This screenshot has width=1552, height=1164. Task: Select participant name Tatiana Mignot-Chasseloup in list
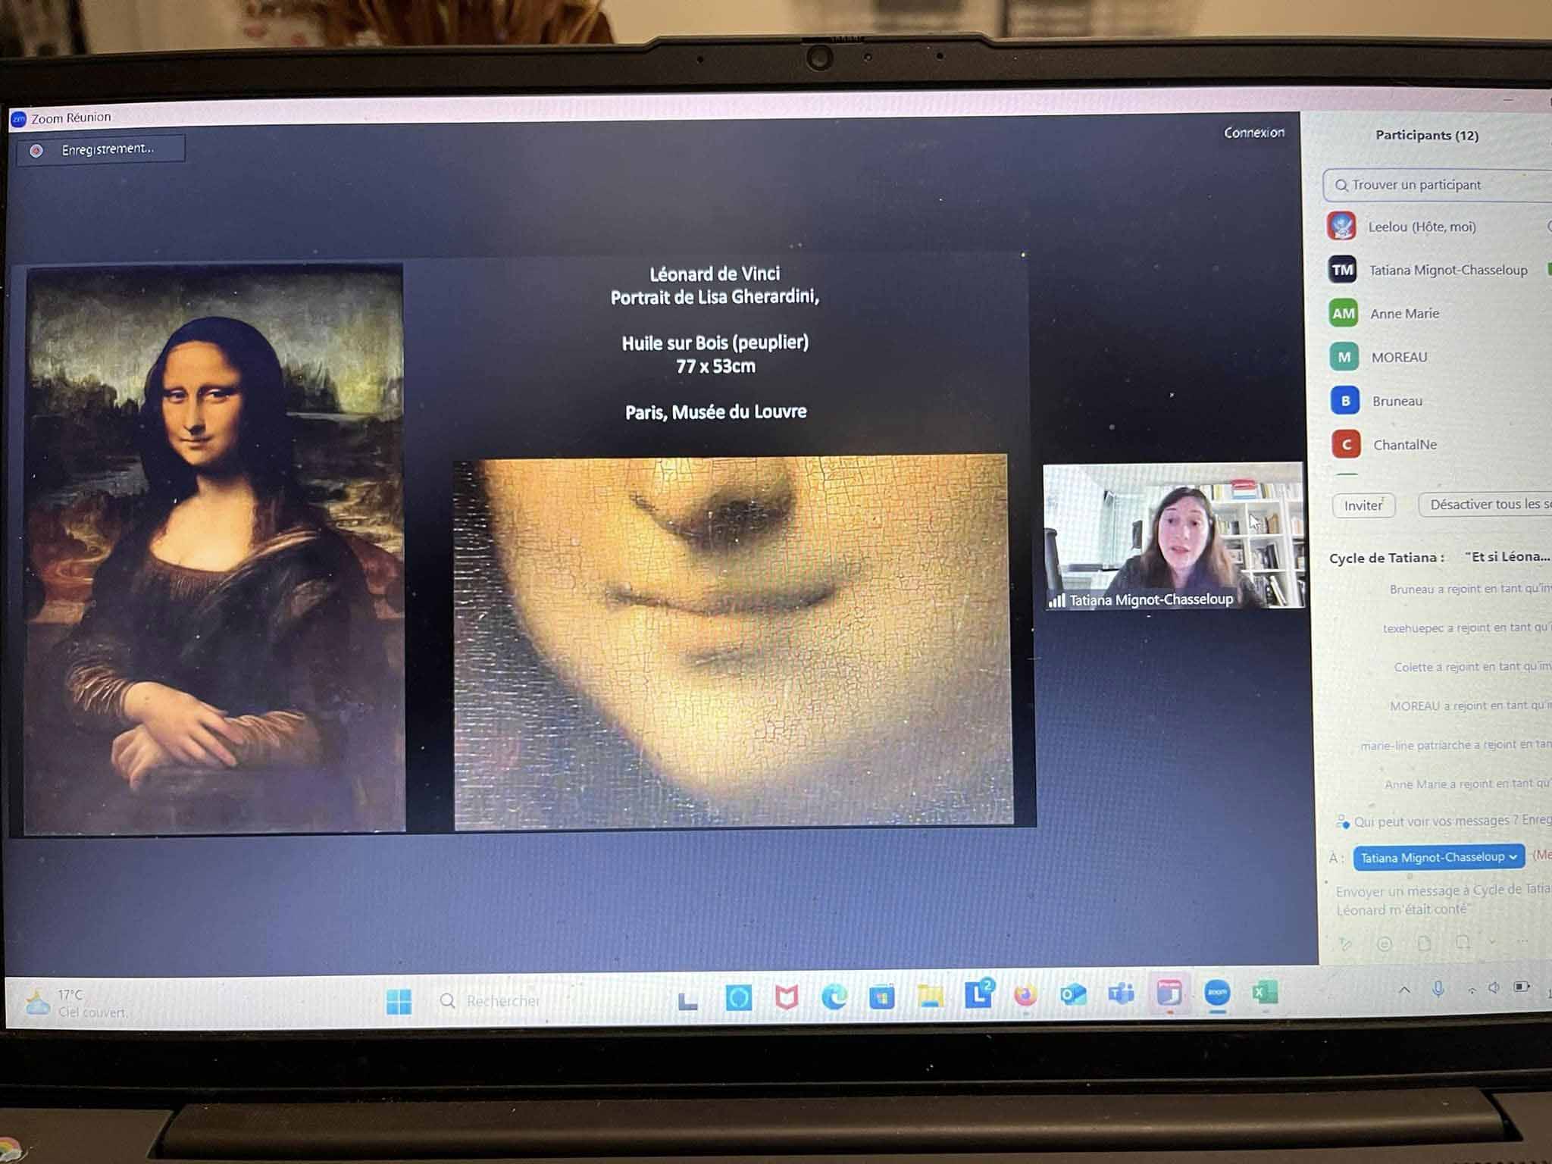click(x=1448, y=270)
